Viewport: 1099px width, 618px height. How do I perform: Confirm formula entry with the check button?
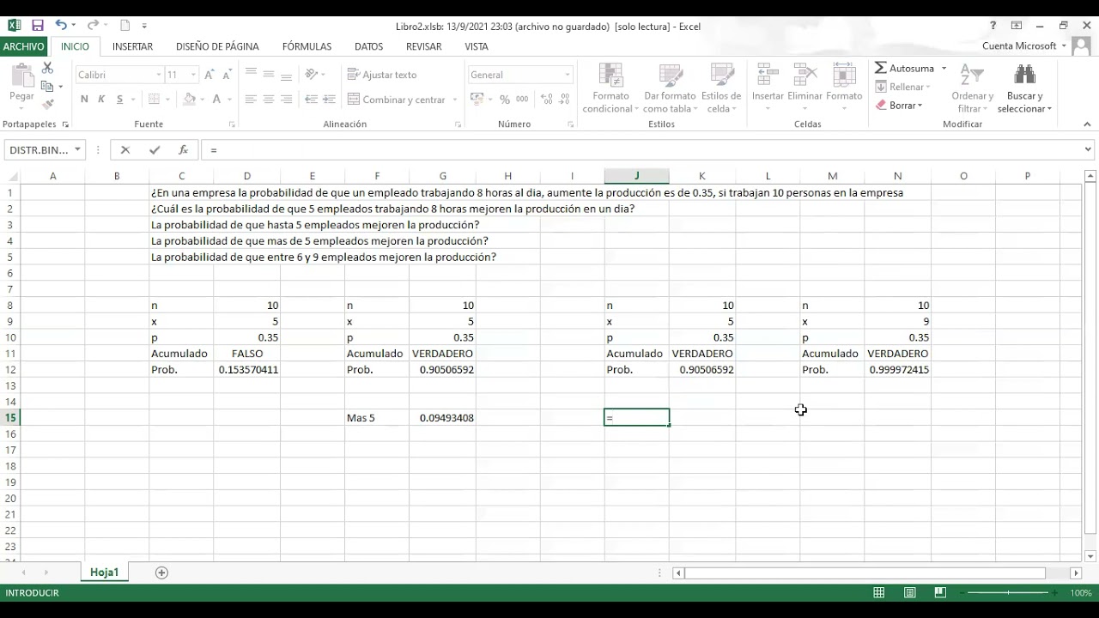tap(155, 149)
